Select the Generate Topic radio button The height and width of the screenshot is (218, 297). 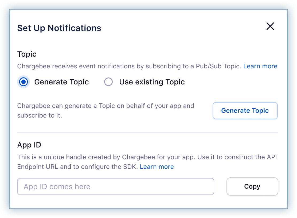(x=24, y=82)
